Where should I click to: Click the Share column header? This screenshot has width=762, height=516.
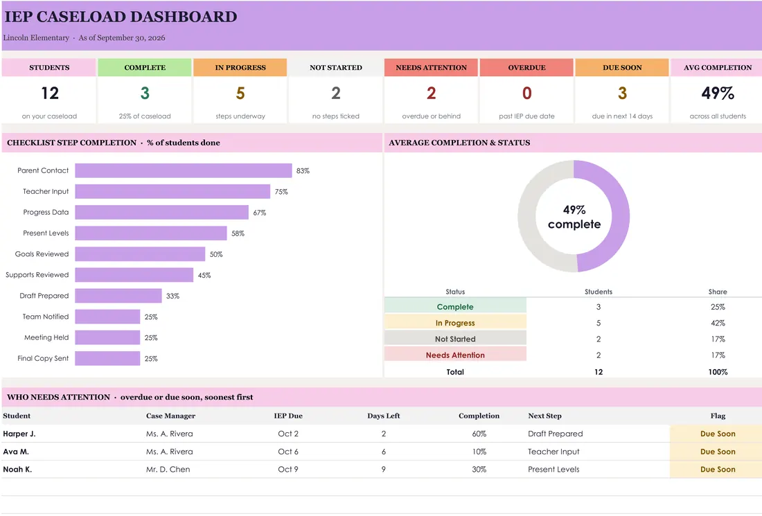[718, 292]
